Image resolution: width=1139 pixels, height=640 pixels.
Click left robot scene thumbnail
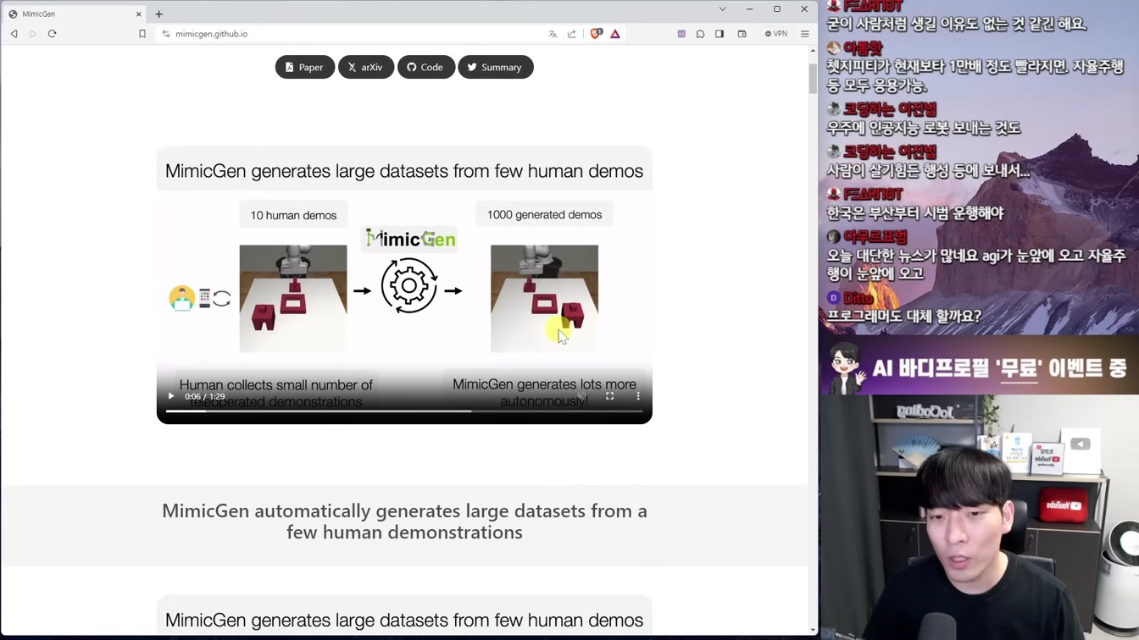(x=293, y=298)
